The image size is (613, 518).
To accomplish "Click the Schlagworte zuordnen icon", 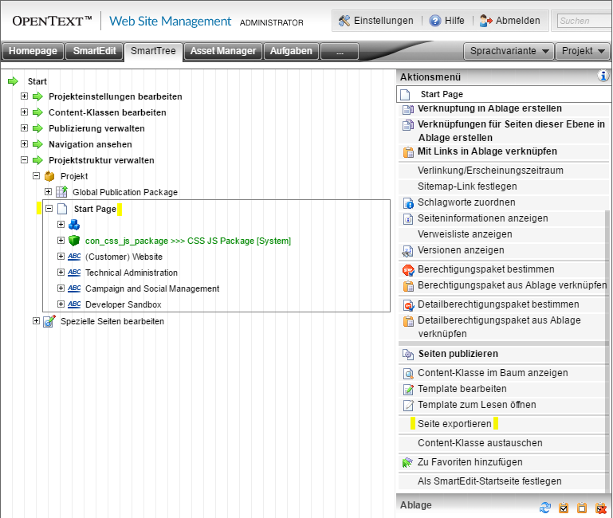I will click(x=408, y=203).
